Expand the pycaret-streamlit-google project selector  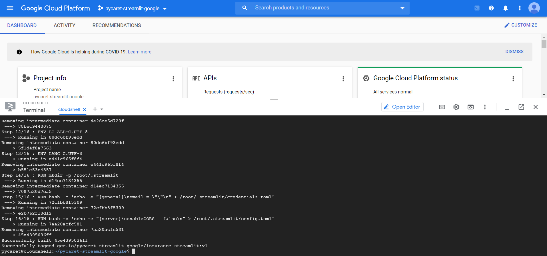(132, 8)
